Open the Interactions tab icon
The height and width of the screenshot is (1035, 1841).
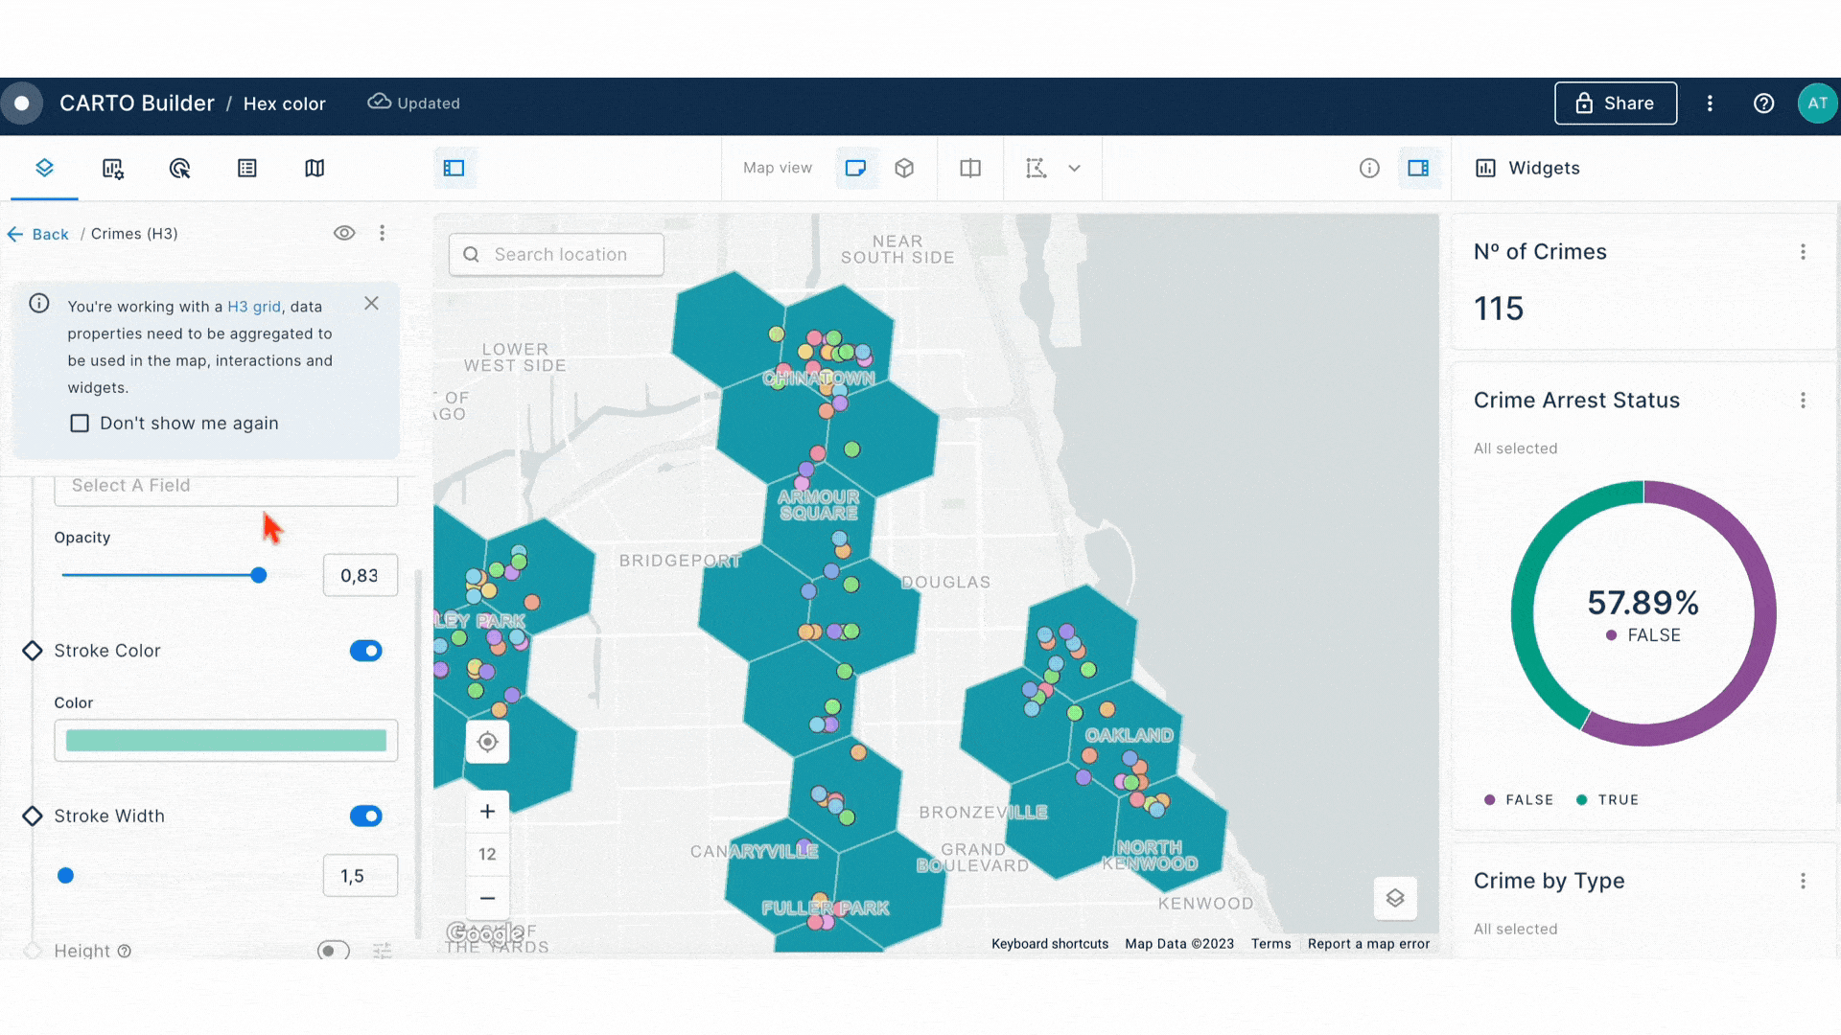[x=179, y=169]
